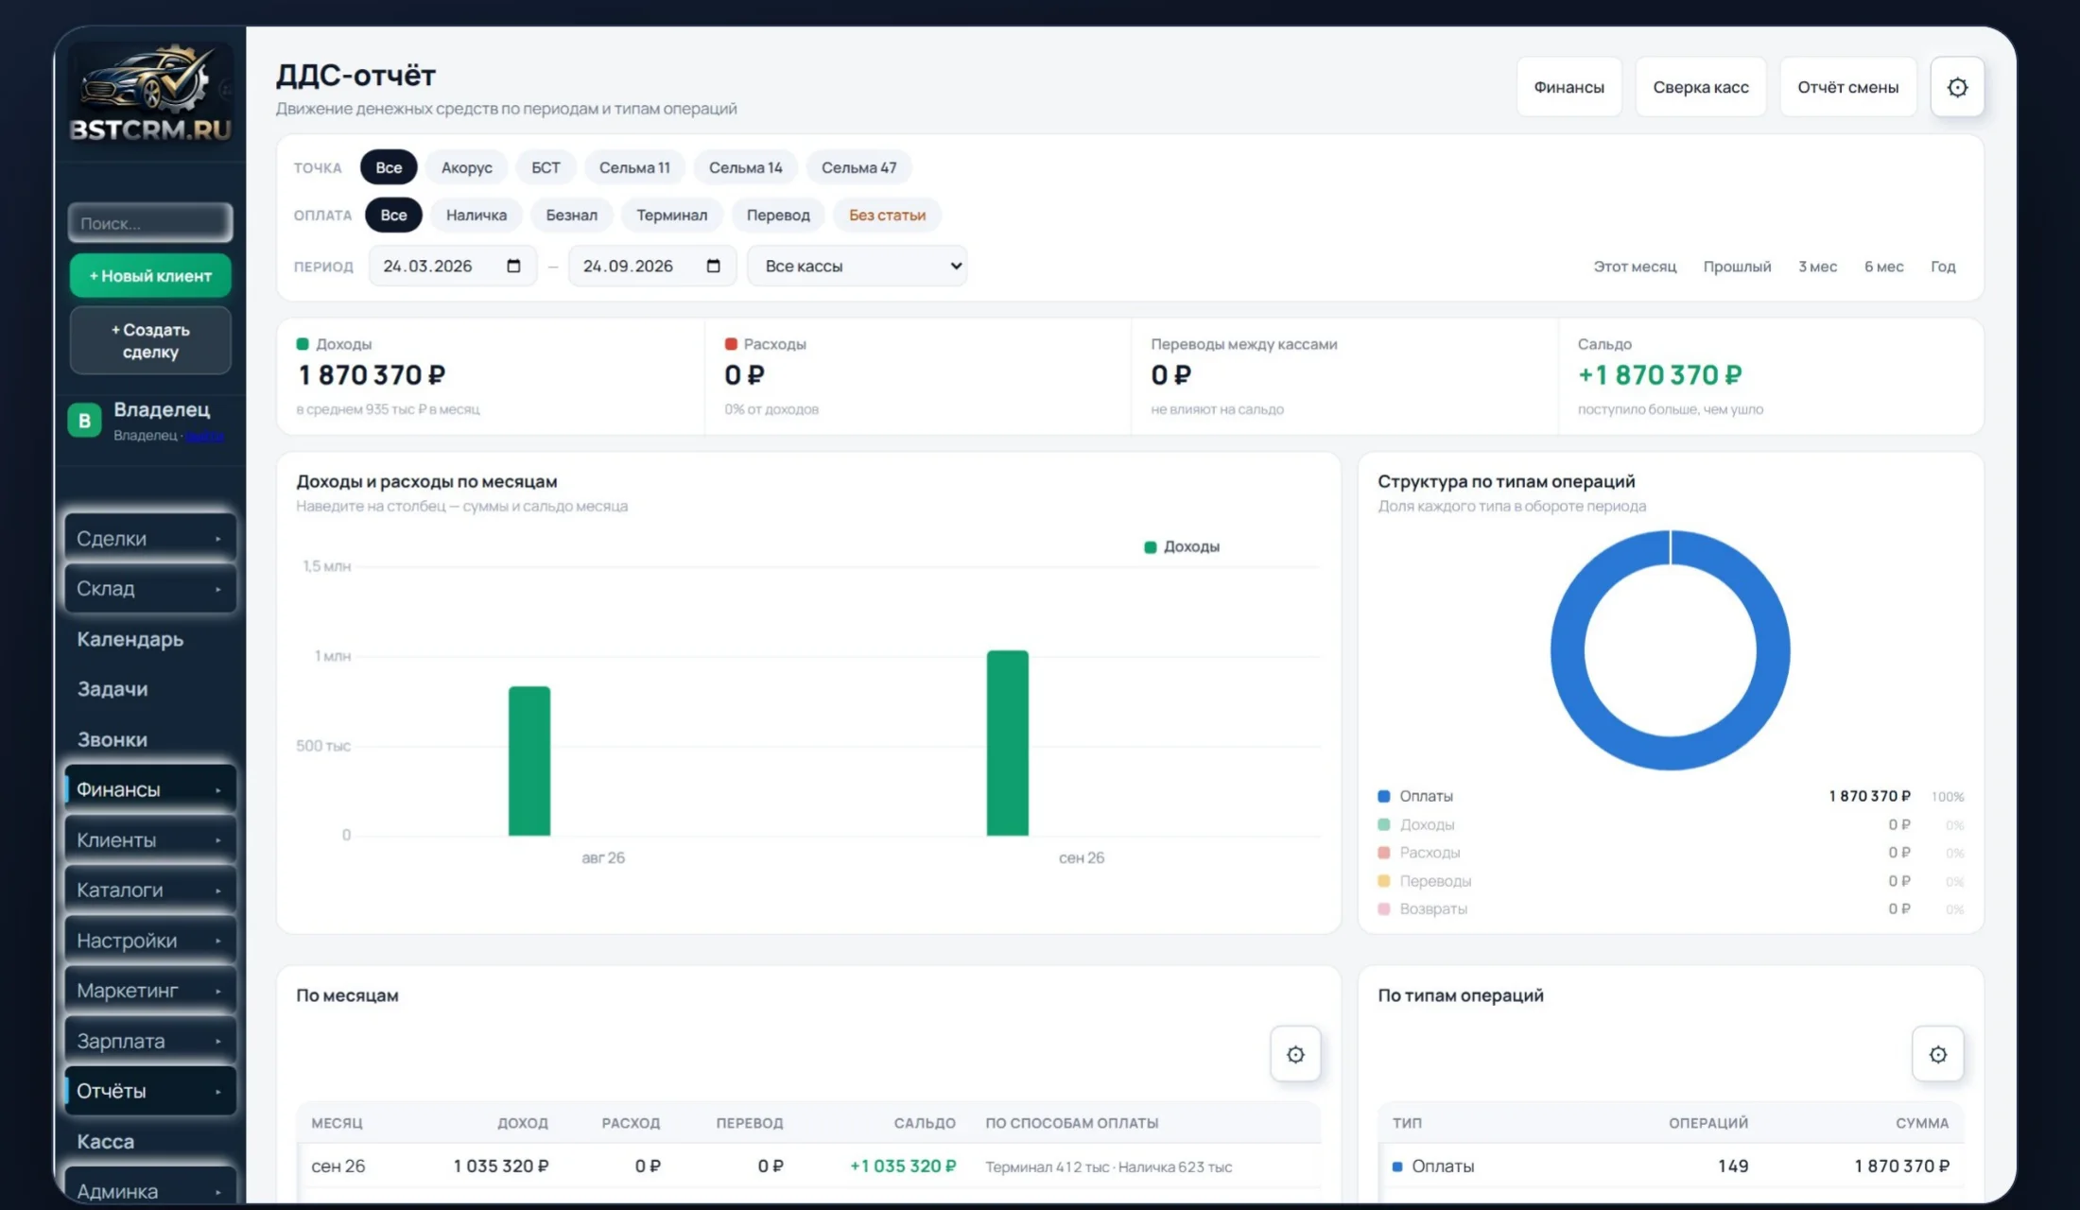
Task: Filter payments by Наличка
Action: (x=476, y=215)
